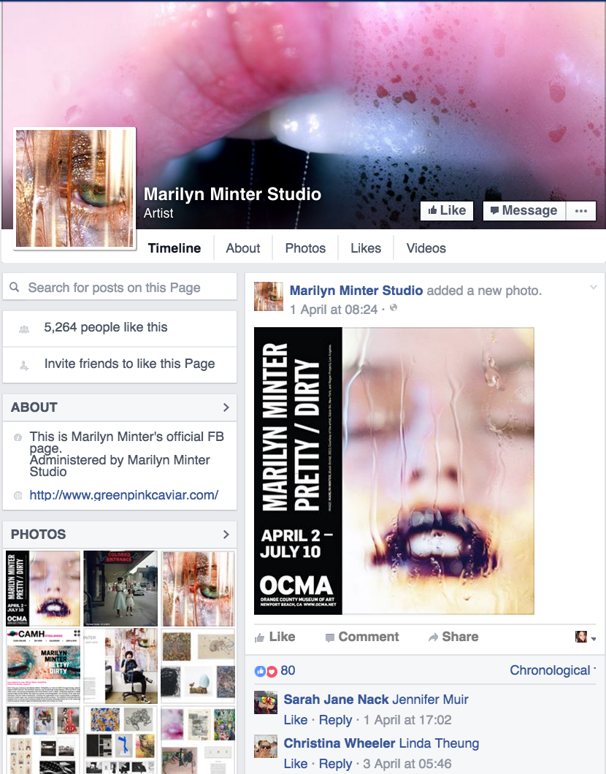Screen dimensions: 606x774
Task: Reply to Sarah Jane Nack's comment
Action: point(335,720)
